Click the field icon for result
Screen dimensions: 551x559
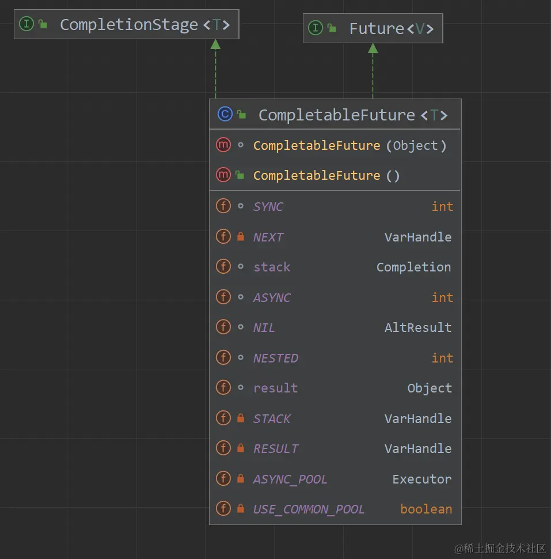[223, 387]
